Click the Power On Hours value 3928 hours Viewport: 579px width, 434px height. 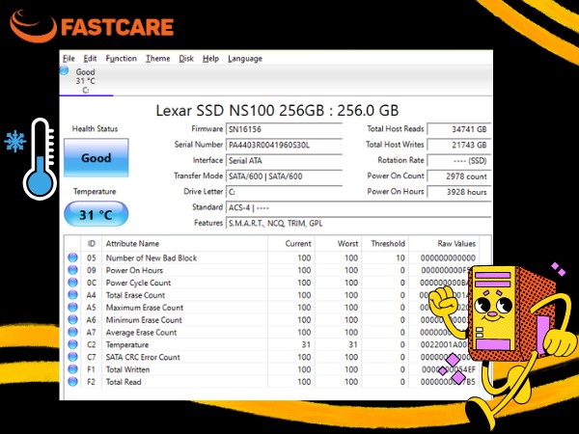point(459,192)
